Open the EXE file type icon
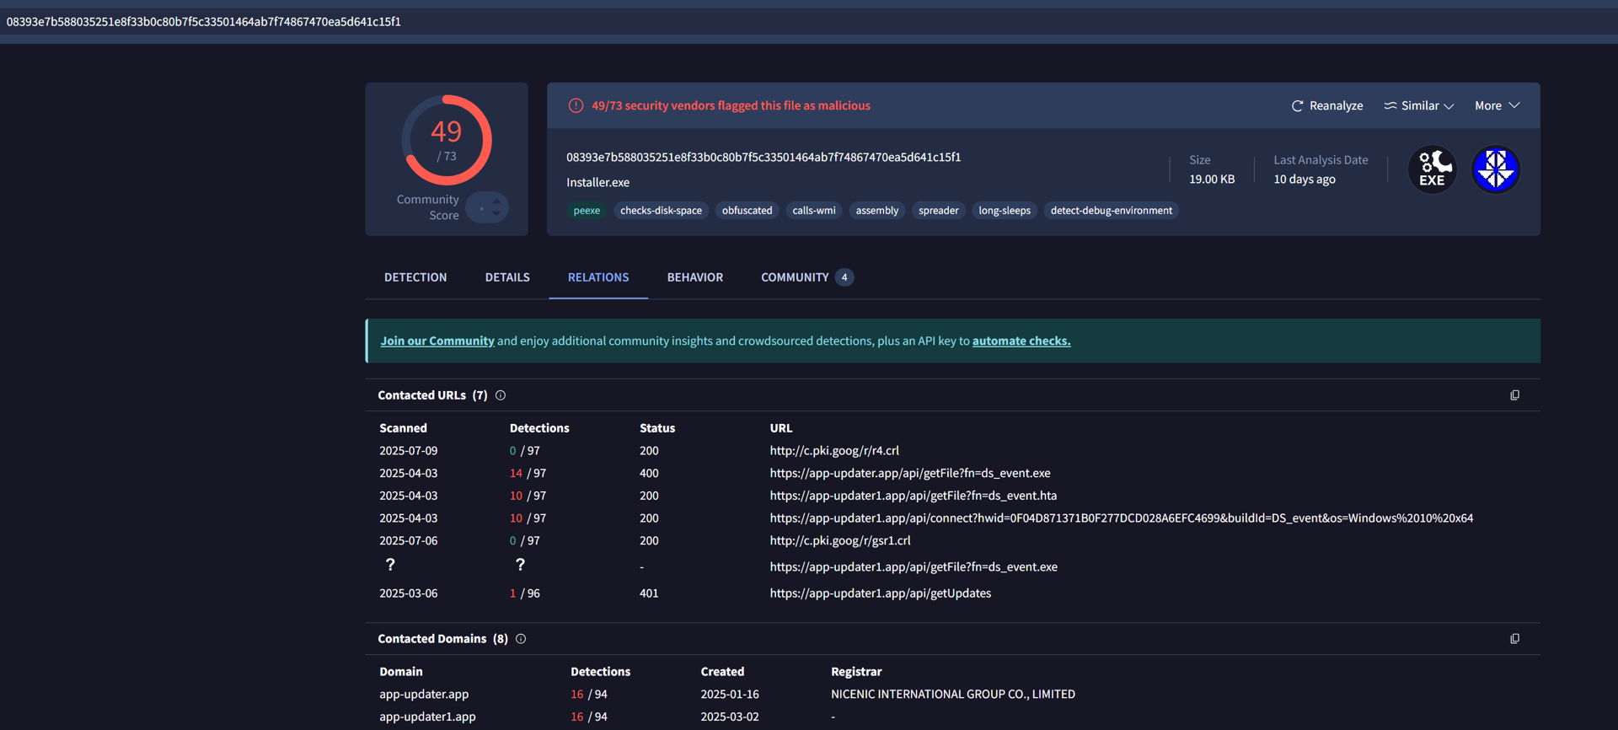The width and height of the screenshot is (1618, 730). (1433, 169)
